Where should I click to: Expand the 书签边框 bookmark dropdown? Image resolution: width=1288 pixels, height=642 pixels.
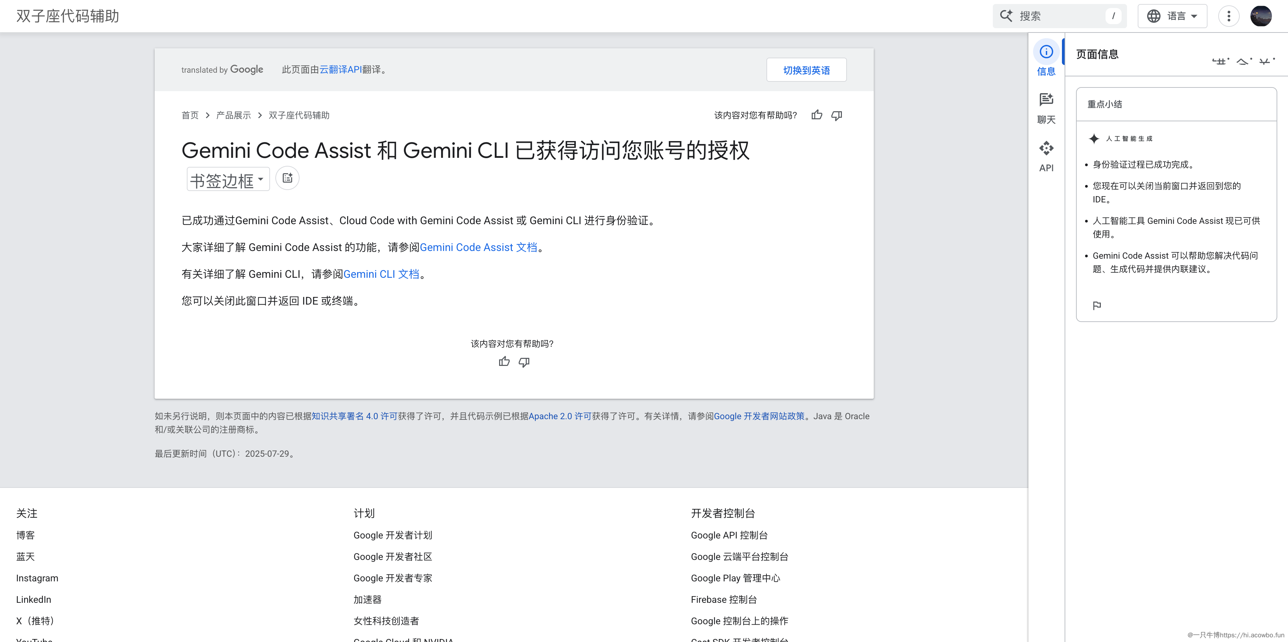228,179
